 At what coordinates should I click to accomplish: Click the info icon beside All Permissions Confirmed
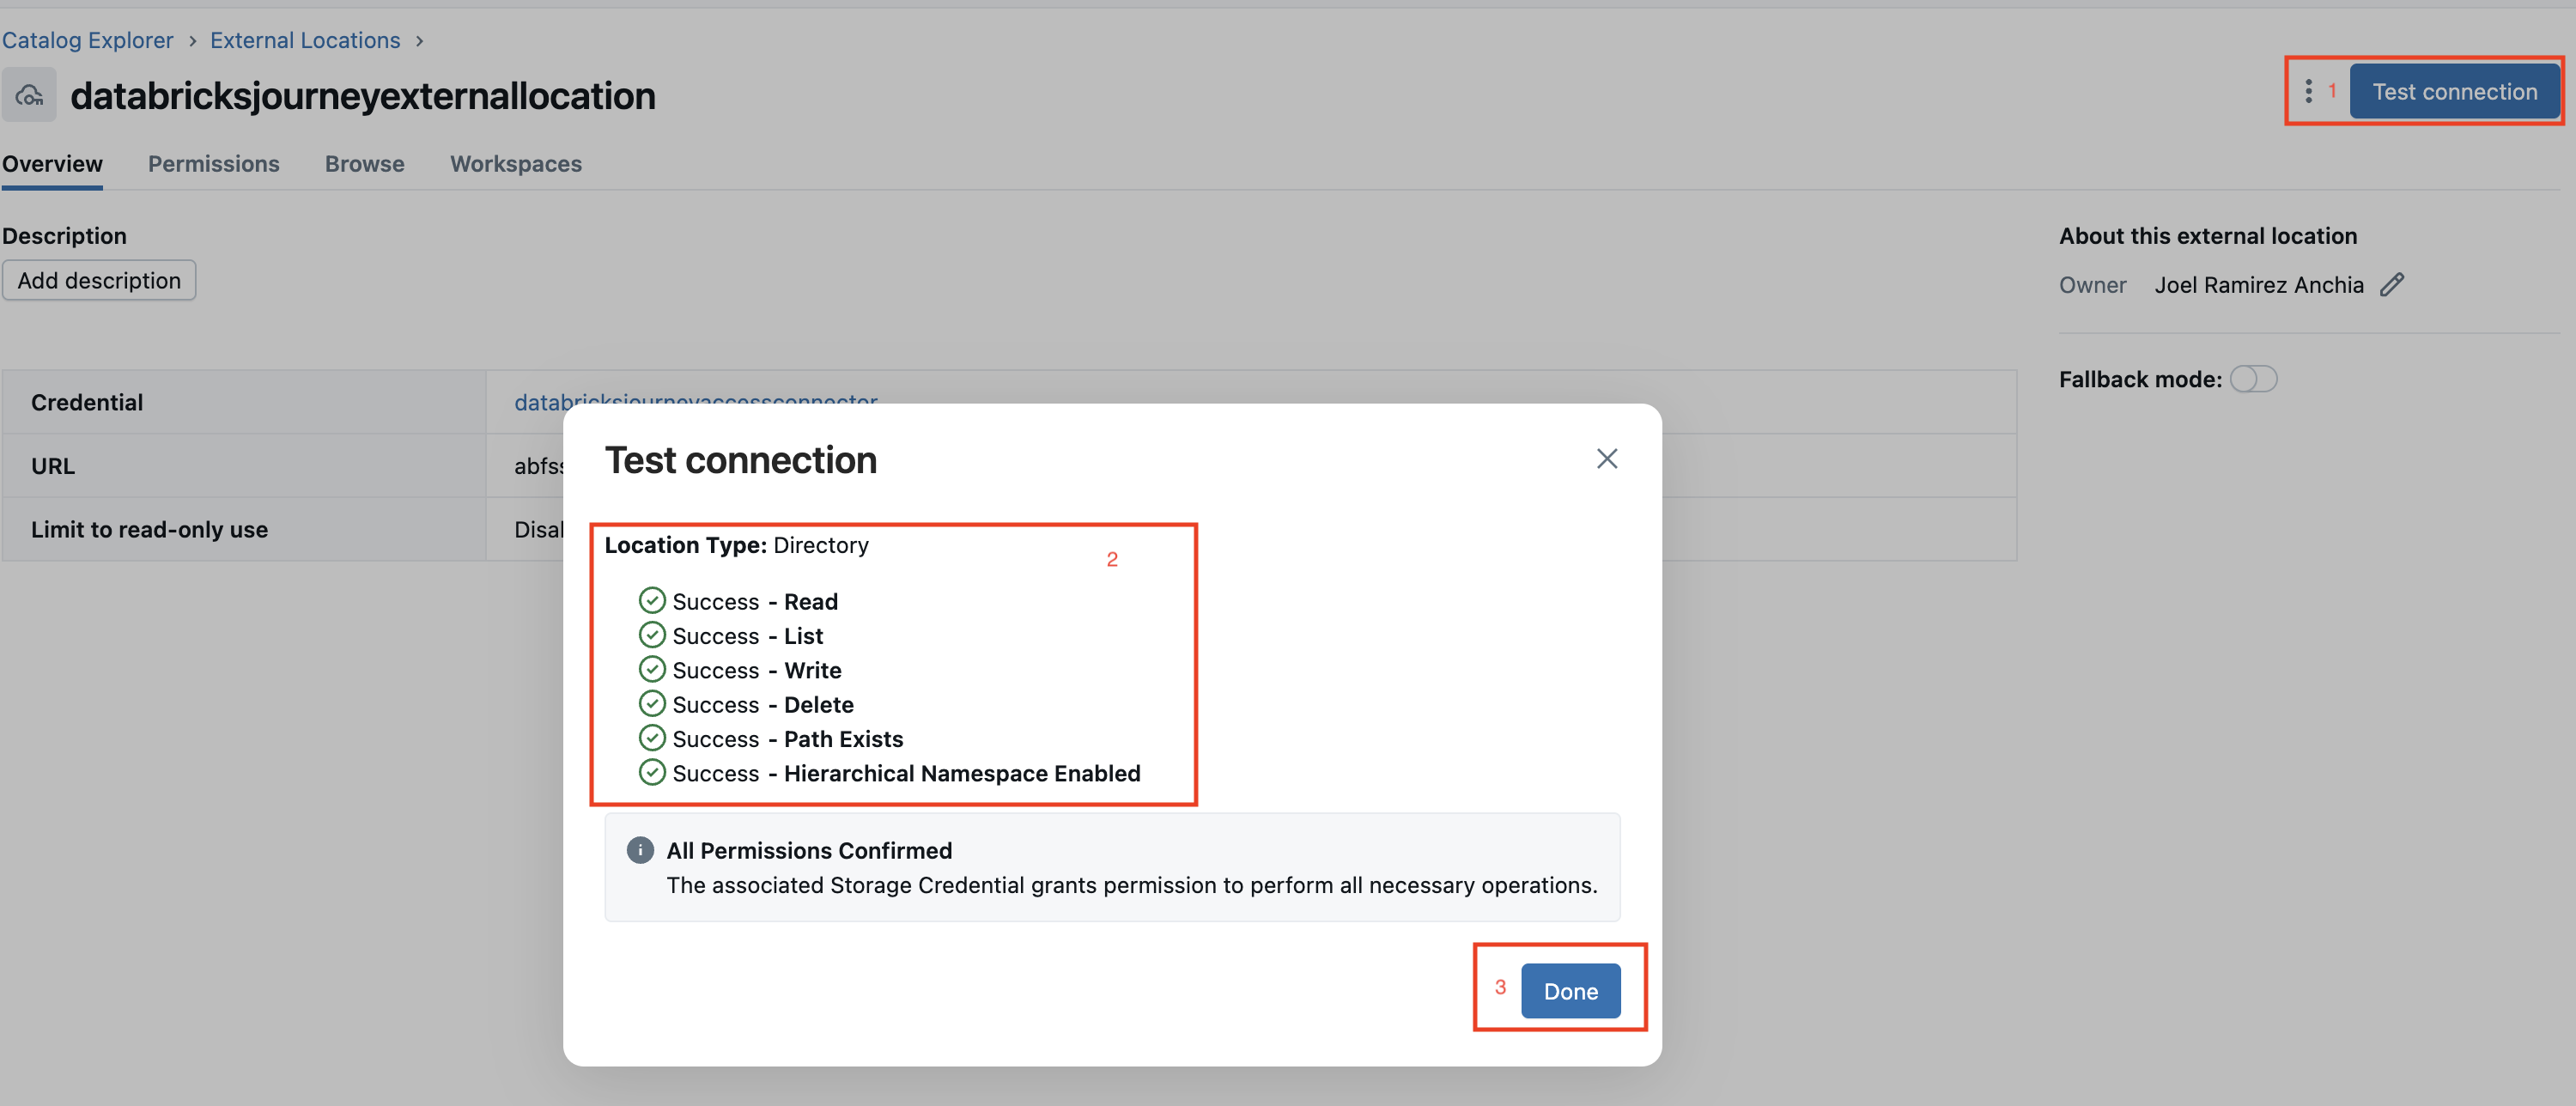[640, 850]
